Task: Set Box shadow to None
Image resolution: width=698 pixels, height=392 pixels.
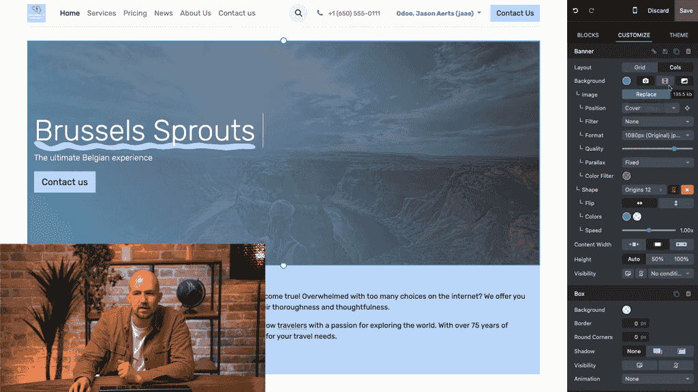Action: 633,351
